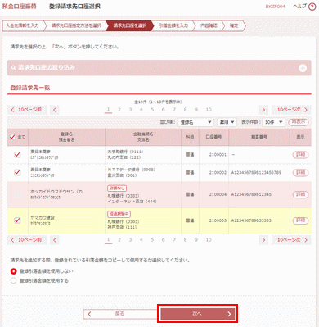Select 登録引落金額を使用する radio option
Viewport: 319px width, 327px height.
point(13,280)
